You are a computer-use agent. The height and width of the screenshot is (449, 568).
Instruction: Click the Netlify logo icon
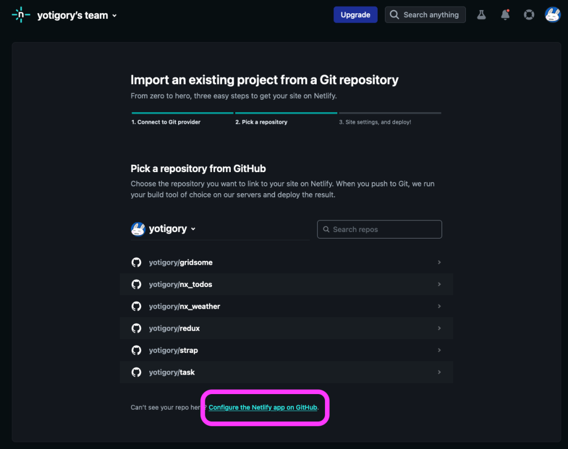coord(21,15)
